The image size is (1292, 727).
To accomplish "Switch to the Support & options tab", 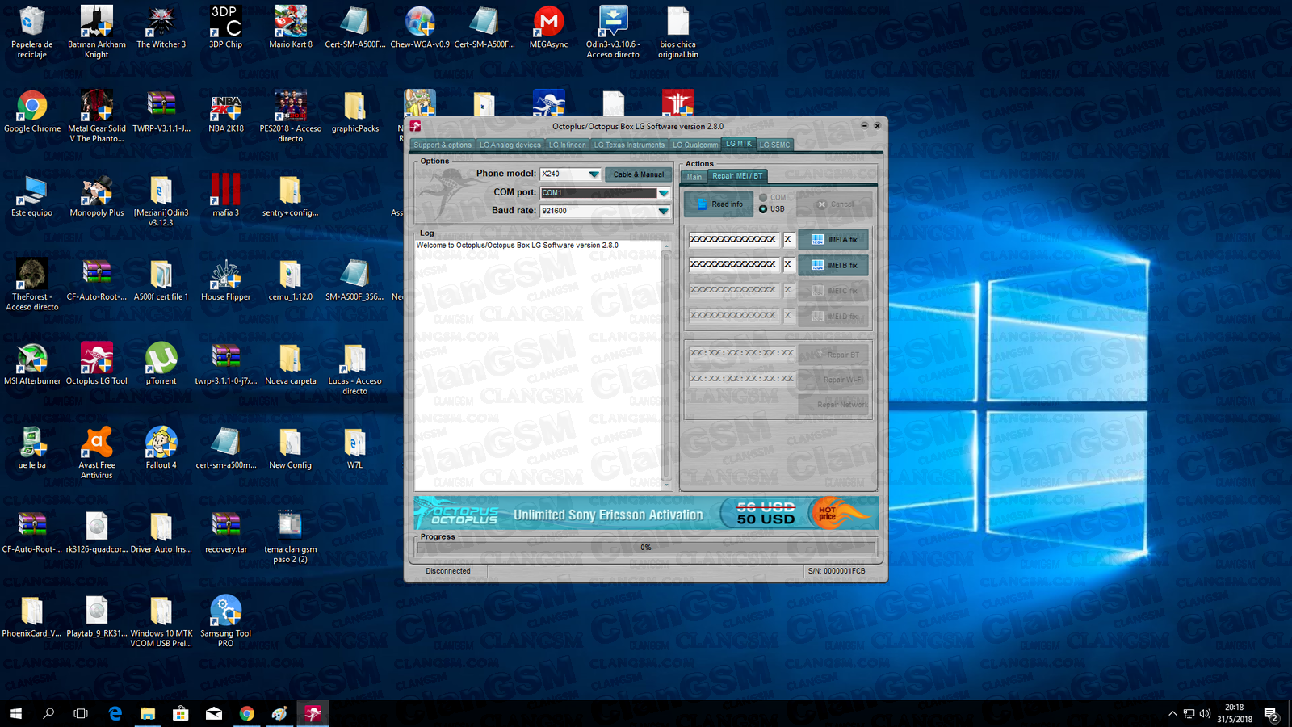I will click(x=443, y=145).
